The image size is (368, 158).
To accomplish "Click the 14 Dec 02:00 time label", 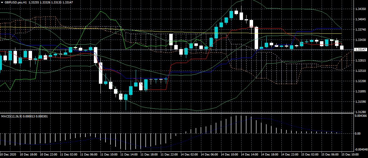I will pos(189,155).
